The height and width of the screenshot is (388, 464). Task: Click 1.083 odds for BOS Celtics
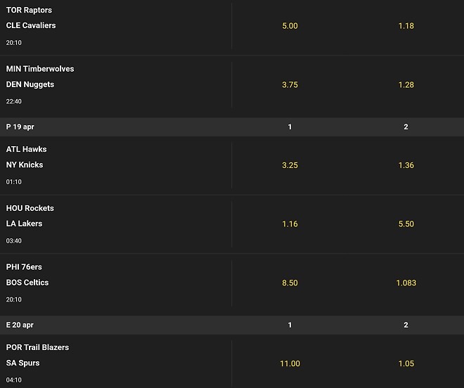[406, 283]
